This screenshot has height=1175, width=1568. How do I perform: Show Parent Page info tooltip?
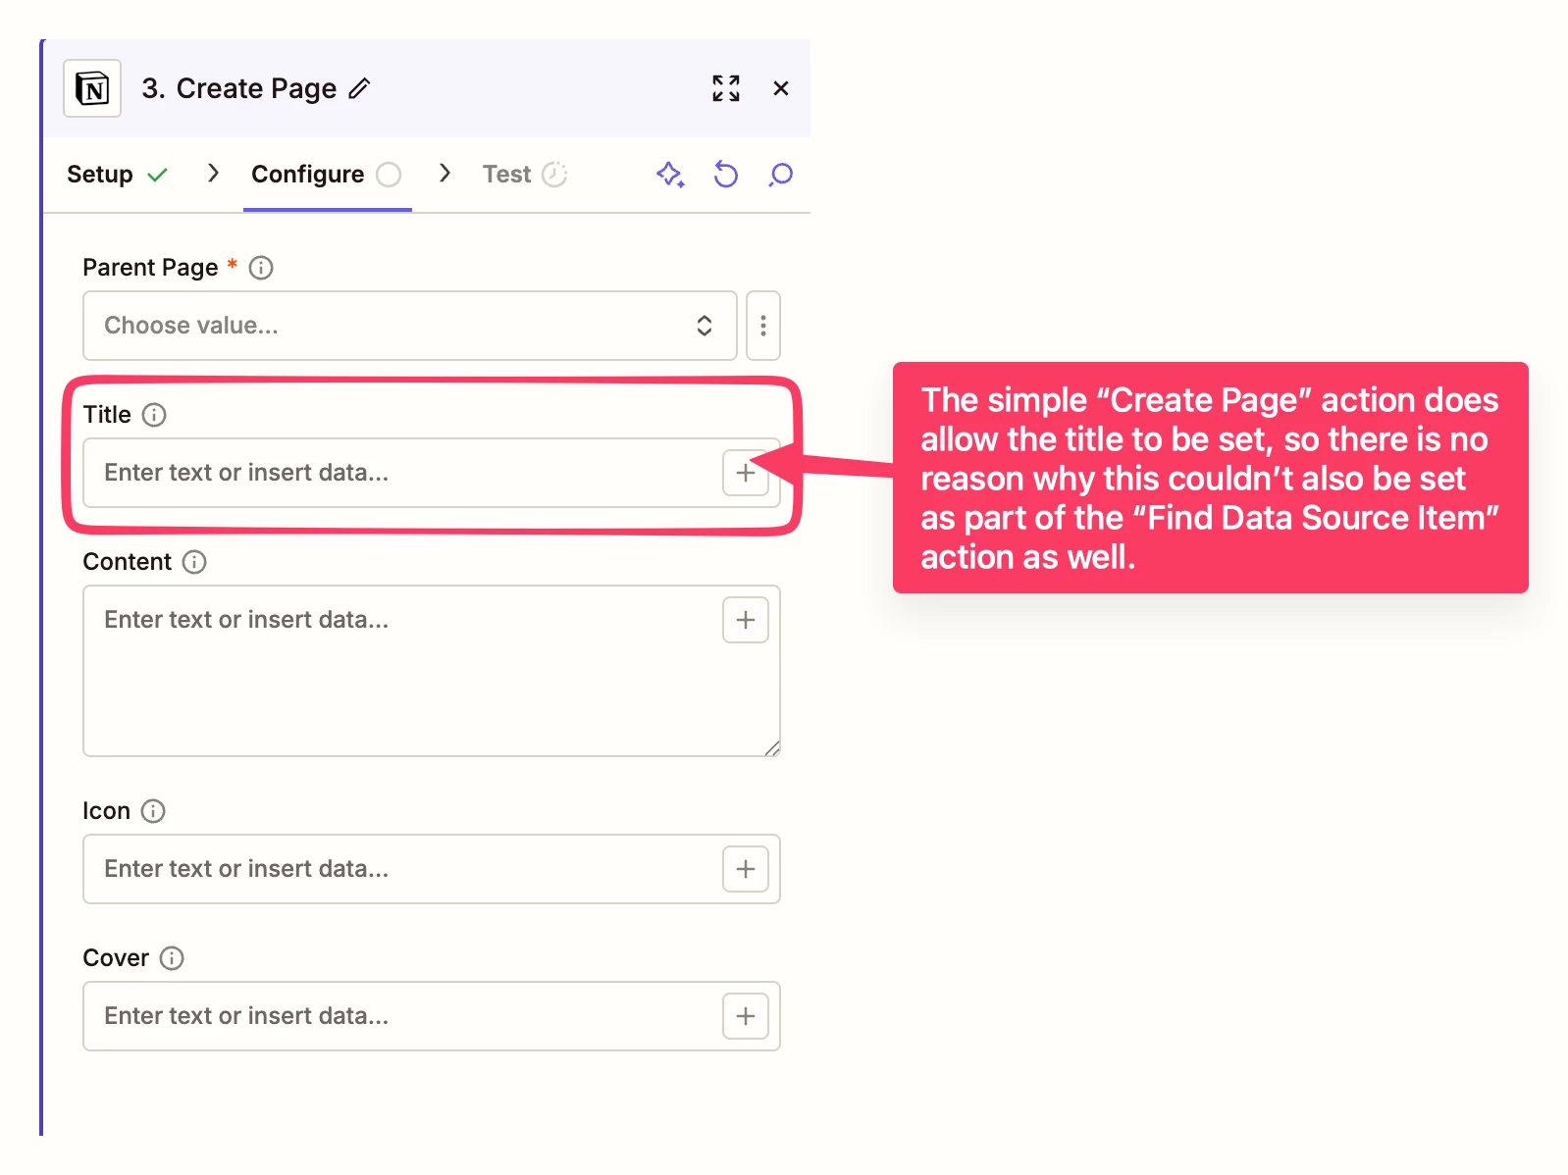(261, 268)
